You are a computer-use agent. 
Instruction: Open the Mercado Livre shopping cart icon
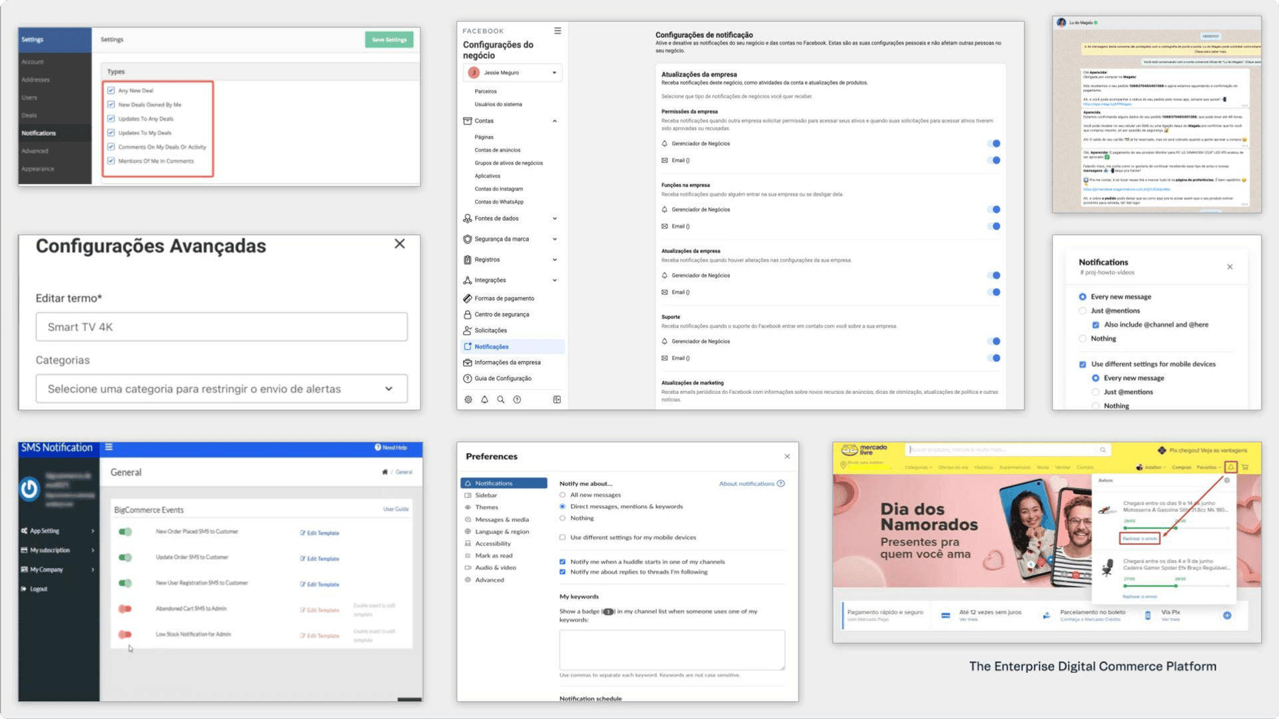coord(1245,467)
